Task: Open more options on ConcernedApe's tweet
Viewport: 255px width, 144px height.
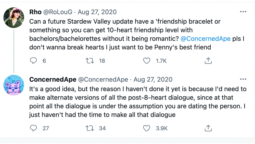Action: click(x=243, y=79)
